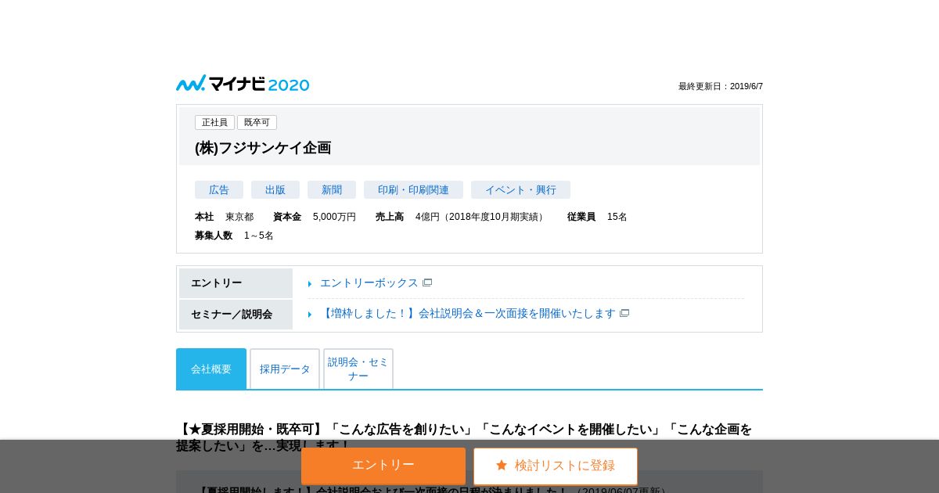The height and width of the screenshot is (493, 939).
Task: Click the セミナー／説明会 row header
Action: [x=236, y=315]
